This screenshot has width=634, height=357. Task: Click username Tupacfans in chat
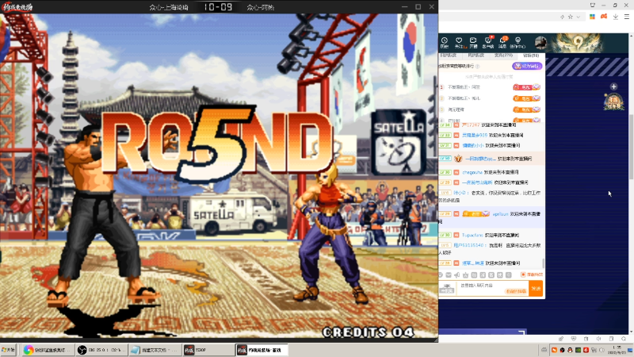click(x=472, y=235)
